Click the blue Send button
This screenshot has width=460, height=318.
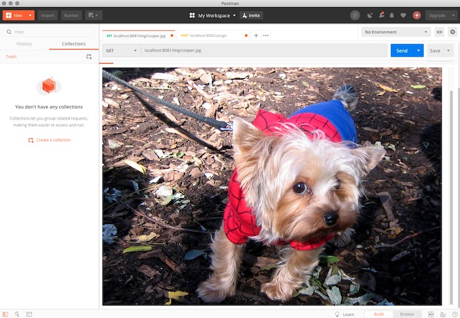402,51
